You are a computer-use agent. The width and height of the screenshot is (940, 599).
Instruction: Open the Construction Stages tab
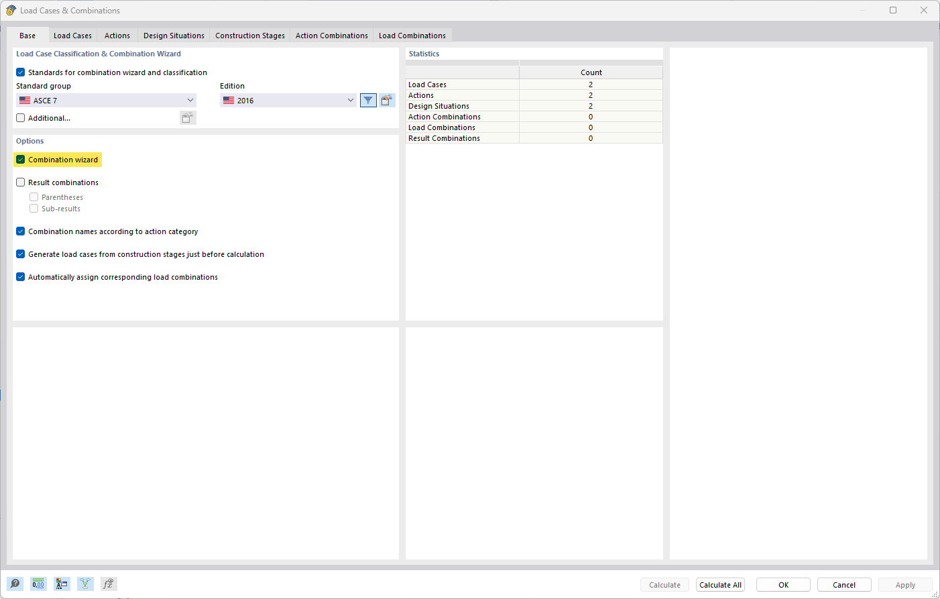tap(249, 35)
